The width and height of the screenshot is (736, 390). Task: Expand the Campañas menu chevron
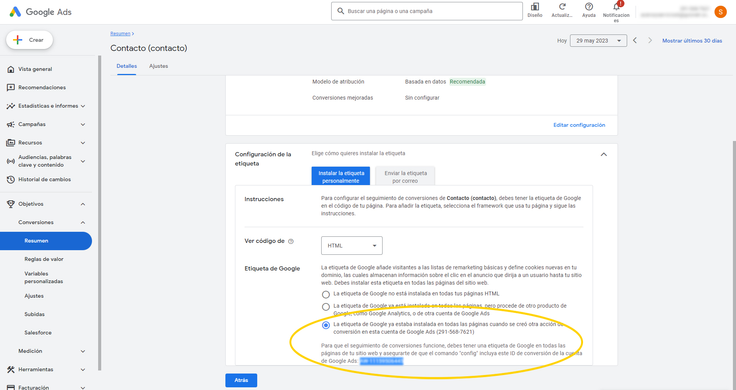[83, 125]
